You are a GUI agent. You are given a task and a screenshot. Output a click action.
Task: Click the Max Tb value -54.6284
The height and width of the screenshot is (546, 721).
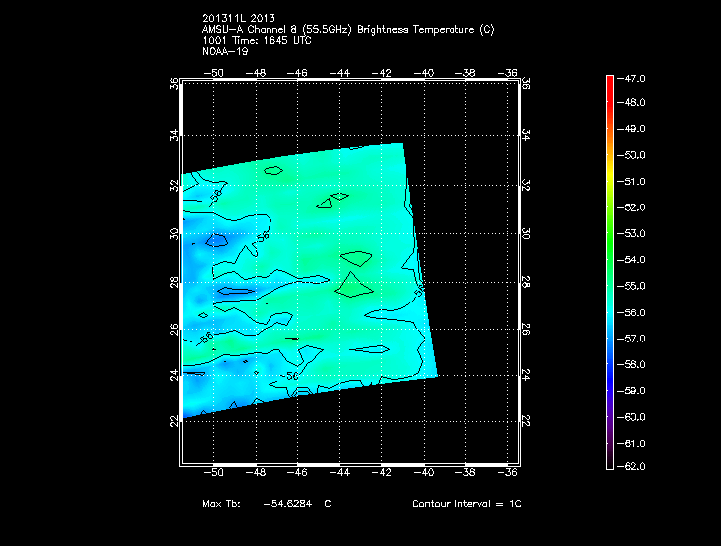coord(283,504)
